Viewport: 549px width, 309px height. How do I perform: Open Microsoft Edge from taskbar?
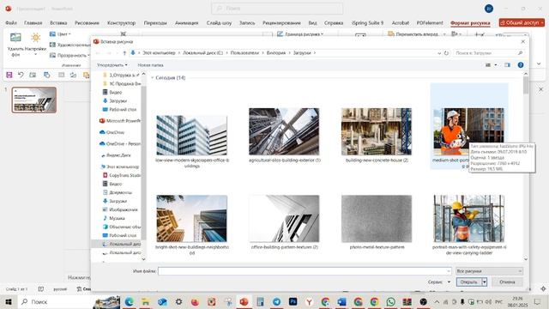(x=130, y=301)
